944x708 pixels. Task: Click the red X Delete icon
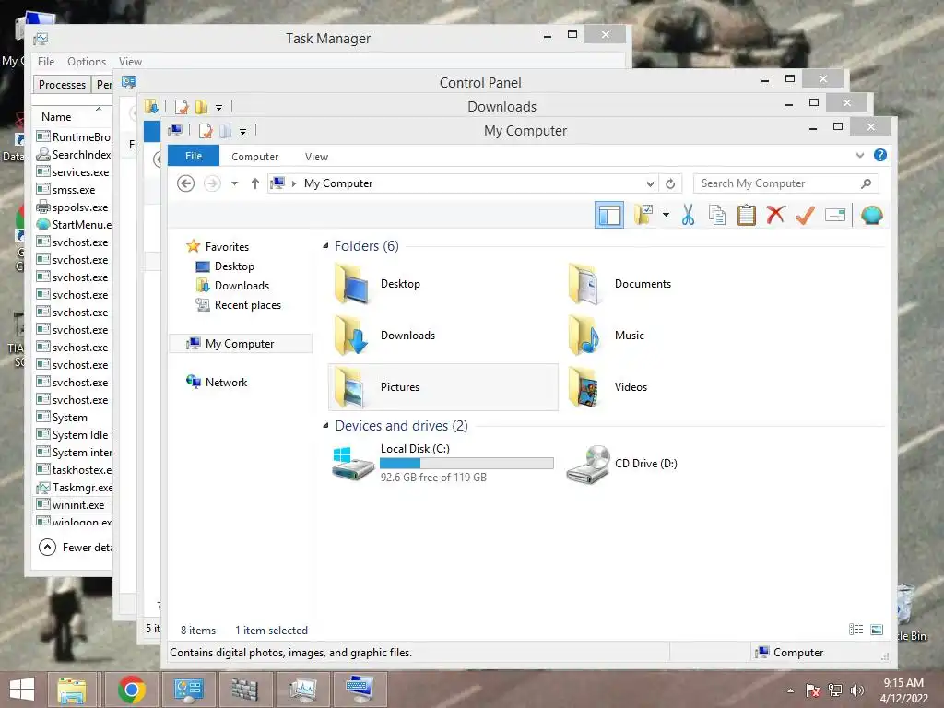775,214
